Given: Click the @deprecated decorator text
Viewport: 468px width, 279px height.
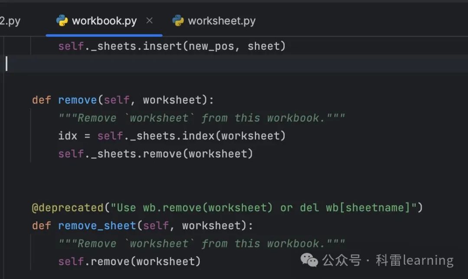Looking at the screenshot, I should click(x=68, y=208).
